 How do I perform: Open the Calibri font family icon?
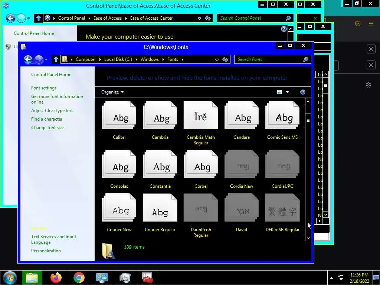pos(119,115)
